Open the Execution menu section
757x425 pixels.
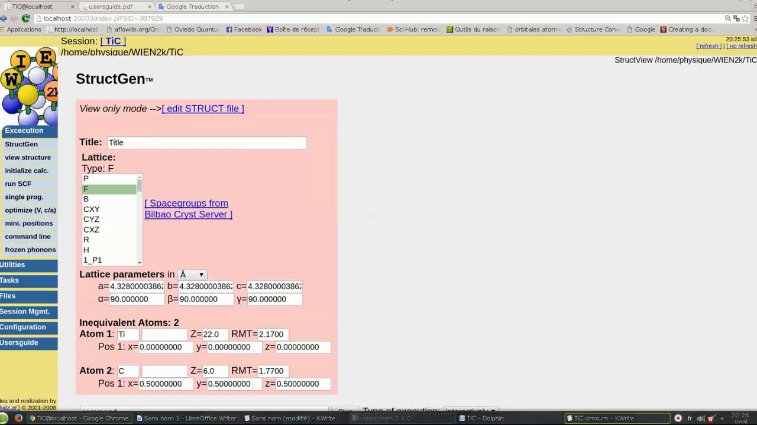point(29,130)
